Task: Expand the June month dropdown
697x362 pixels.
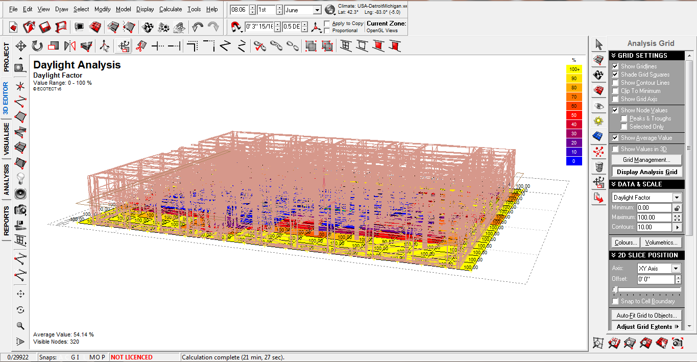Action: tap(317, 10)
